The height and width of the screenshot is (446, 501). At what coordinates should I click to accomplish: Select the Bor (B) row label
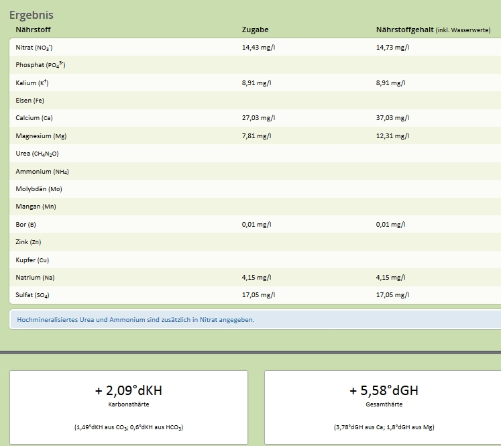point(25,225)
